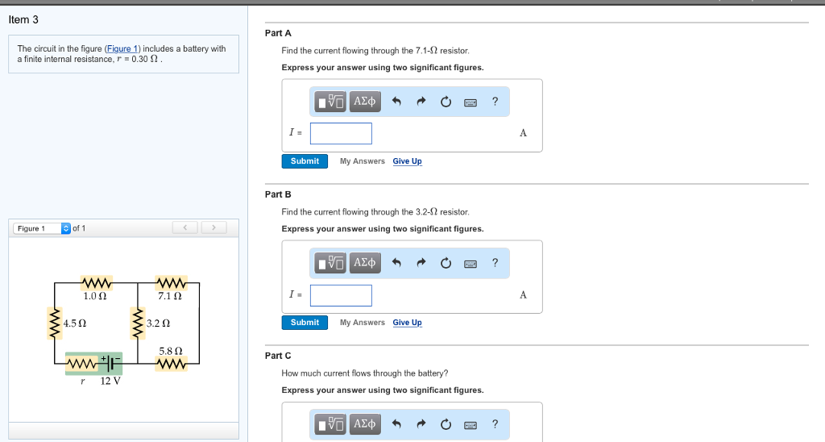
Task: Help question mark in Part A toolbar
Action: coord(495,102)
